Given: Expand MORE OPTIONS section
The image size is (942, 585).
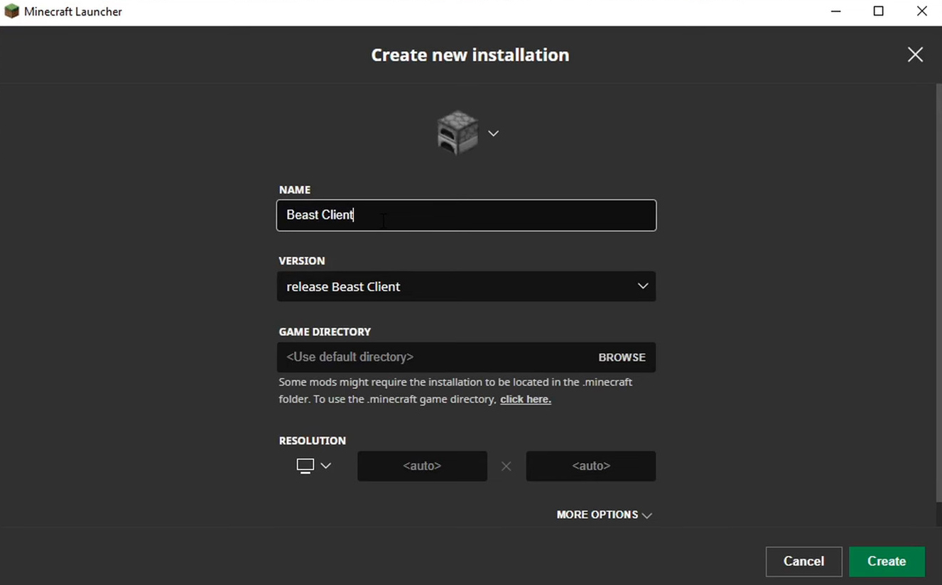Looking at the screenshot, I should pyautogui.click(x=604, y=515).
